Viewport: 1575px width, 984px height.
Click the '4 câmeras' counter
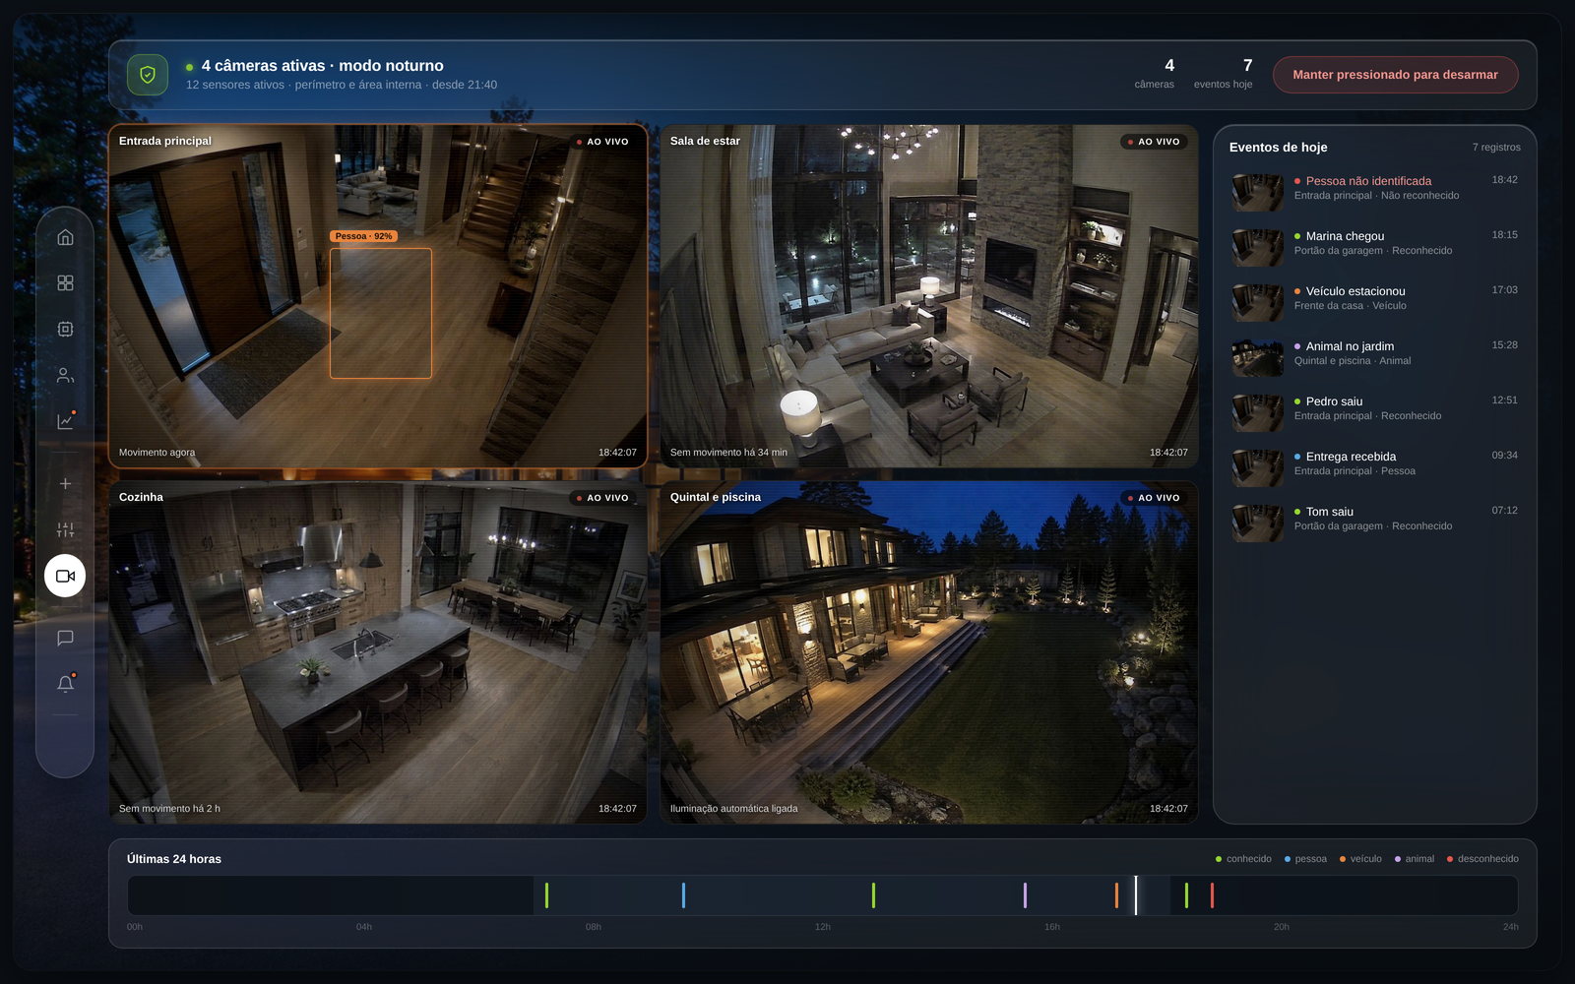click(1155, 74)
